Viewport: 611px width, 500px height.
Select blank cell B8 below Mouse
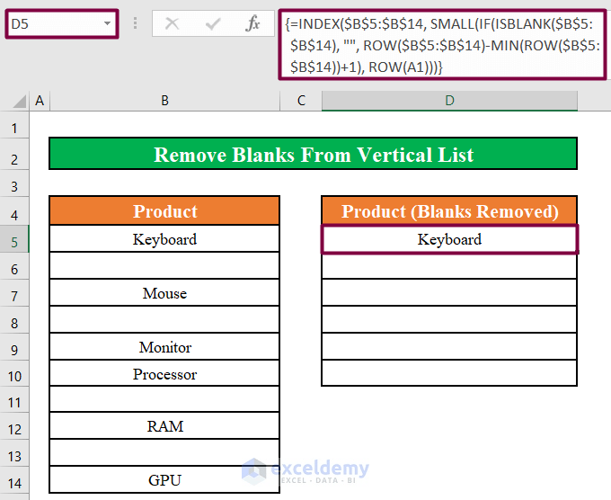click(164, 319)
